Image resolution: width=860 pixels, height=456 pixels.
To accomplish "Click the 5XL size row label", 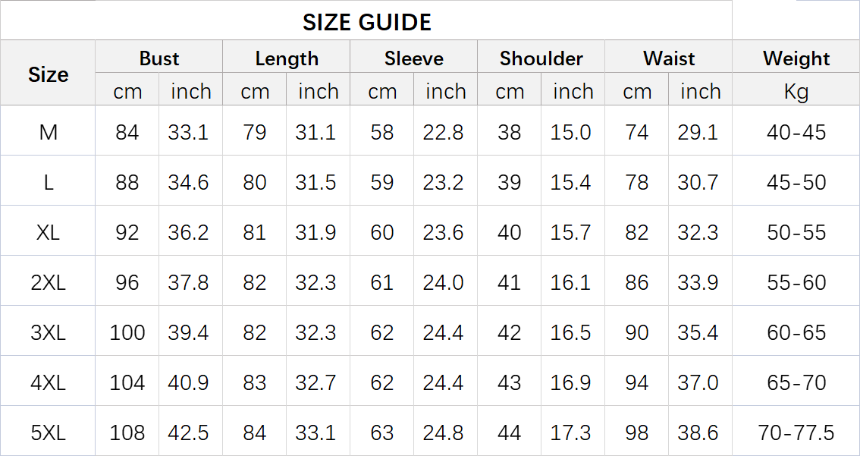I will click(48, 433).
